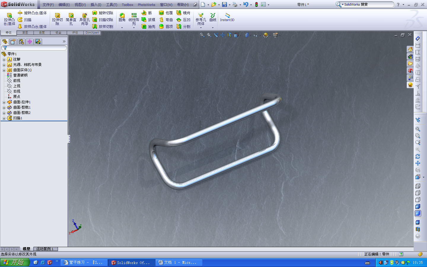Select the 旋转凸台/基体 revolve boss tool
This screenshot has width=427, height=267.
pos(32,13)
